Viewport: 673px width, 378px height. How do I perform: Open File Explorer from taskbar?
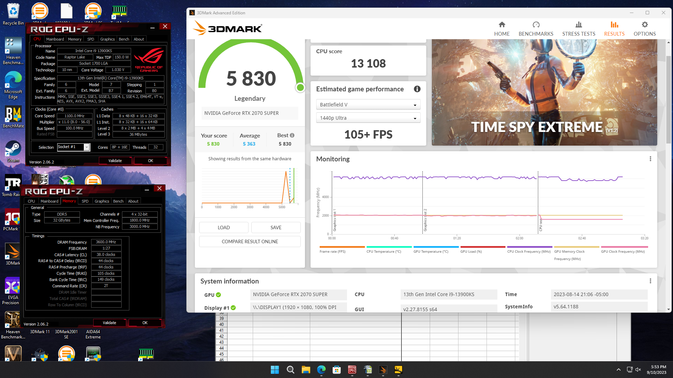coord(306,370)
